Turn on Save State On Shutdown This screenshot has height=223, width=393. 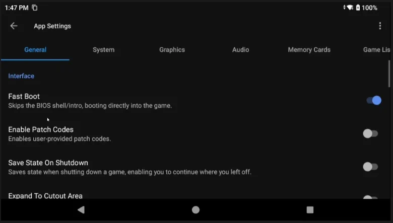pyautogui.click(x=370, y=167)
